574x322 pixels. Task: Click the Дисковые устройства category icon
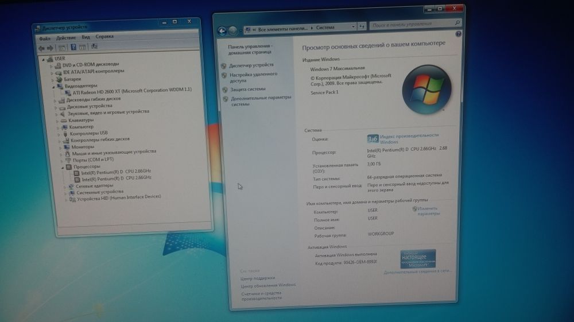[x=63, y=107]
